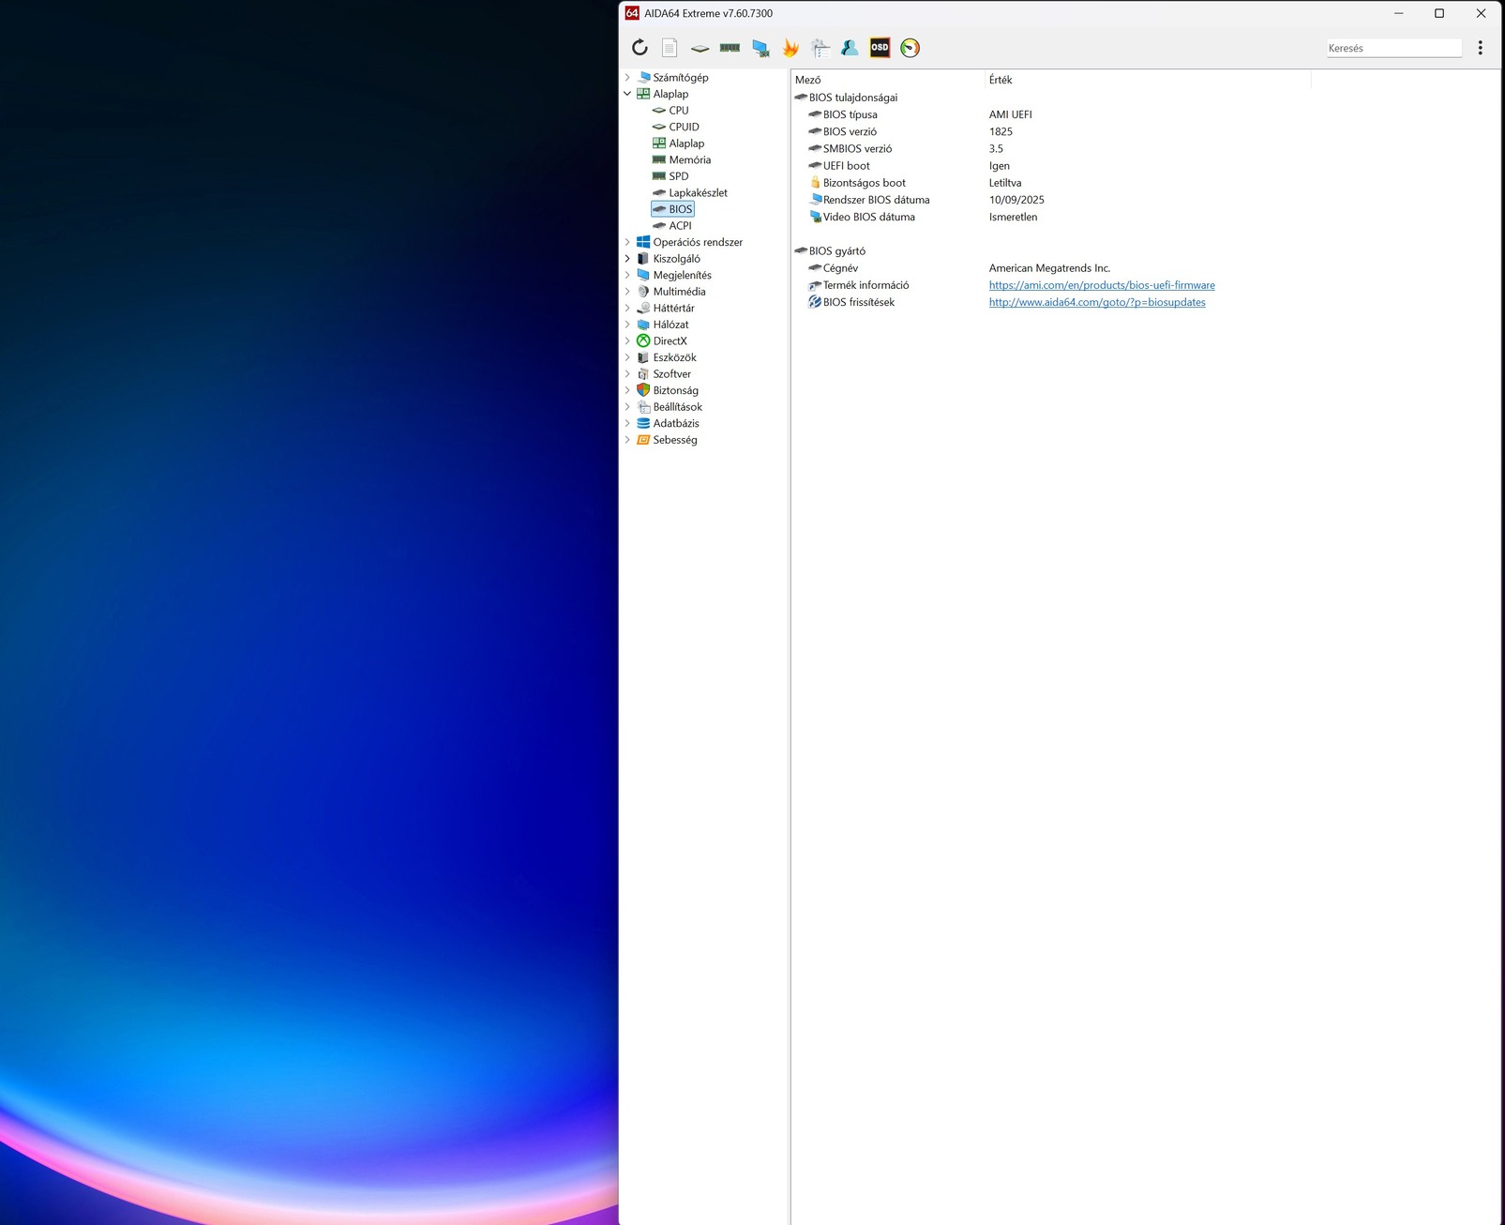Expand the Megjelenítés tree node
The width and height of the screenshot is (1505, 1225).
click(x=627, y=275)
